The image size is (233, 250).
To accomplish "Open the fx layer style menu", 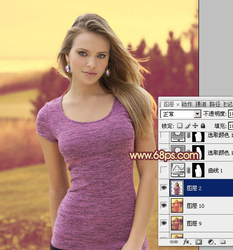I will 187,242.
